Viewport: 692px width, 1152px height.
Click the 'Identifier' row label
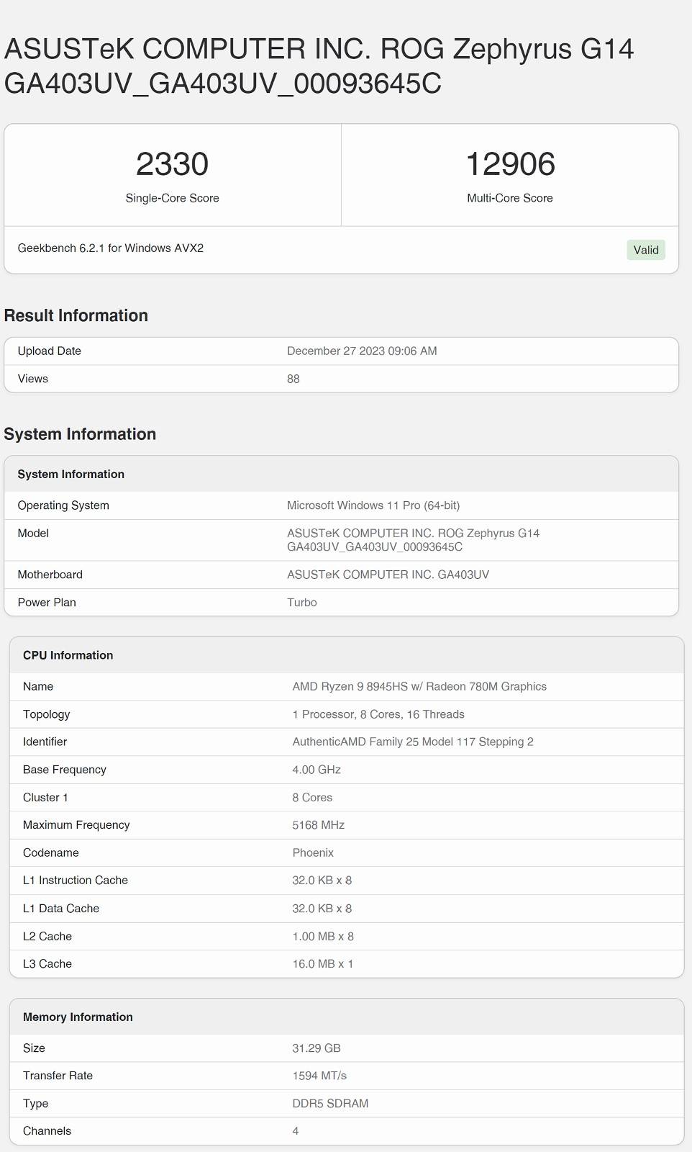click(x=45, y=742)
